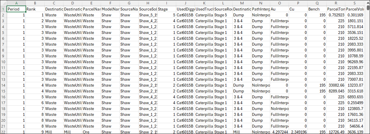Viewport: 370px width, 134px height.
Task: Select the cell with value 8289.045
Action: [x=336, y=91]
